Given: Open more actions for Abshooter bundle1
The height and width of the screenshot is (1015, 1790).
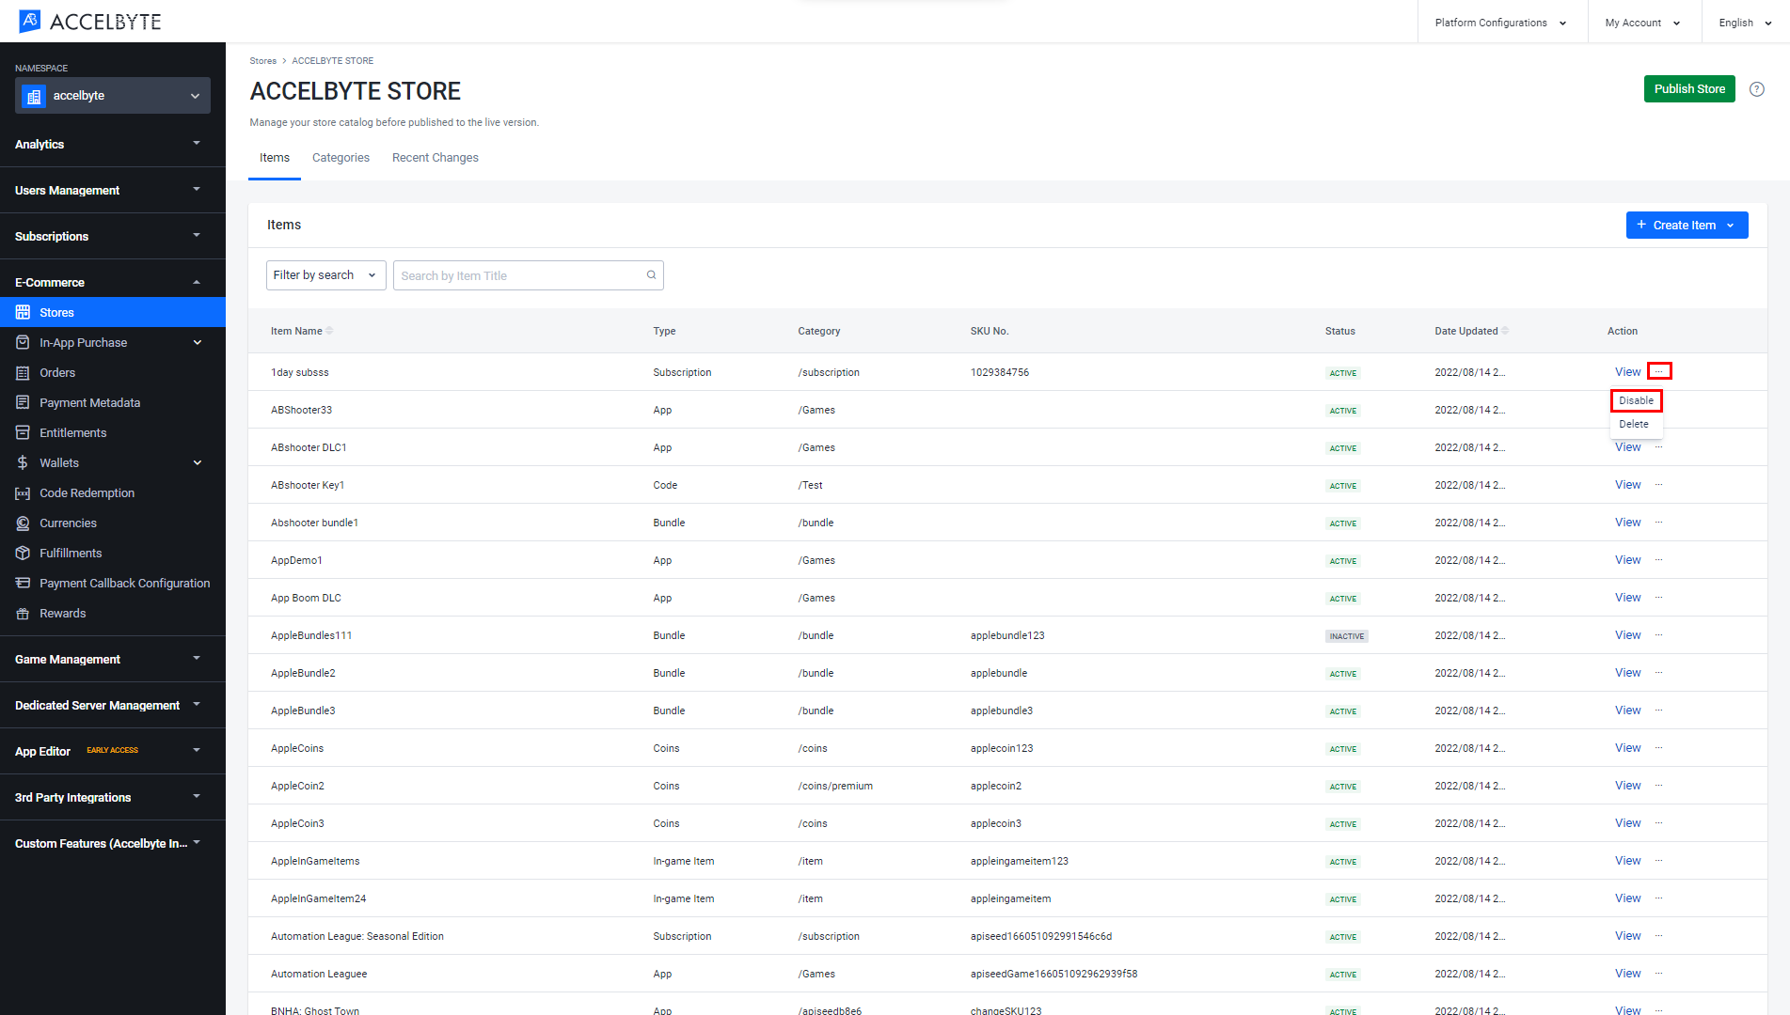Looking at the screenshot, I should point(1659,523).
